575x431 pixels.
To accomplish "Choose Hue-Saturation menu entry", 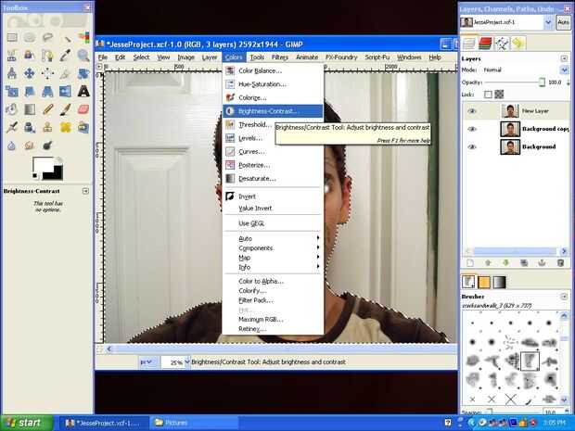I will click(273, 84).
